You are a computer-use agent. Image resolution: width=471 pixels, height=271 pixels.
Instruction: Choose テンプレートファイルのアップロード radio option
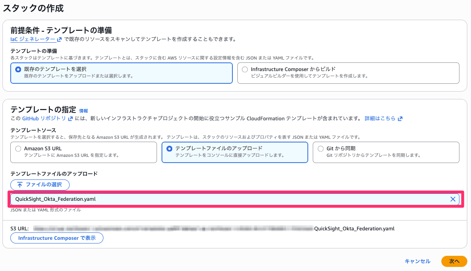(169, 149)
